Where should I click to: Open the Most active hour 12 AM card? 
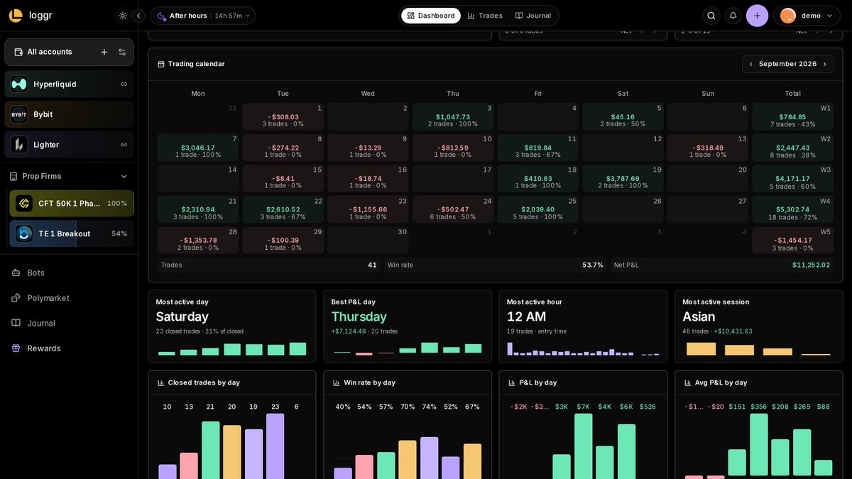(583, 326)
